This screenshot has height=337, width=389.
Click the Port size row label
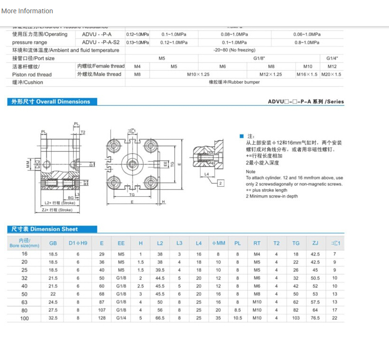tap(33, 59)
